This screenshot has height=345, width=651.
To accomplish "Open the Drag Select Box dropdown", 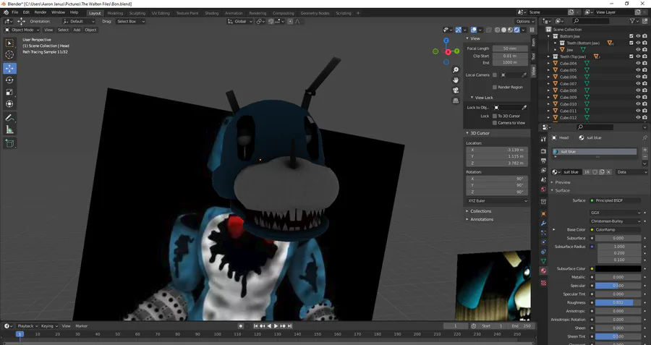I will [x=130, y=21].
